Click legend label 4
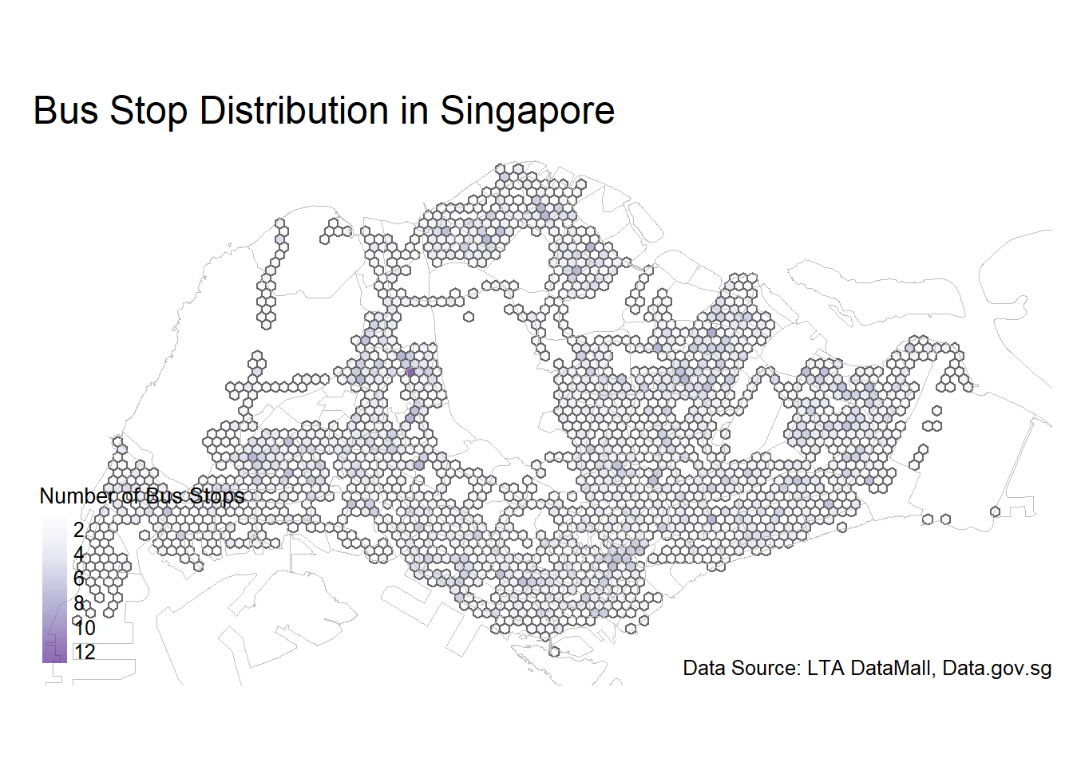Image resolution: width=1073 pixels, height=766 pixels. click(78, 554)
